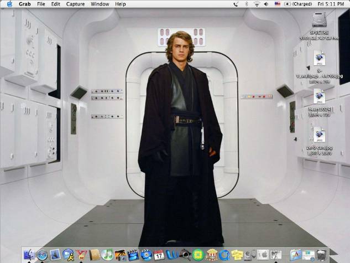This screenshot has height=263, width=350.
Task: Open Address Book in the Dock
Action: tap(95, 255)
